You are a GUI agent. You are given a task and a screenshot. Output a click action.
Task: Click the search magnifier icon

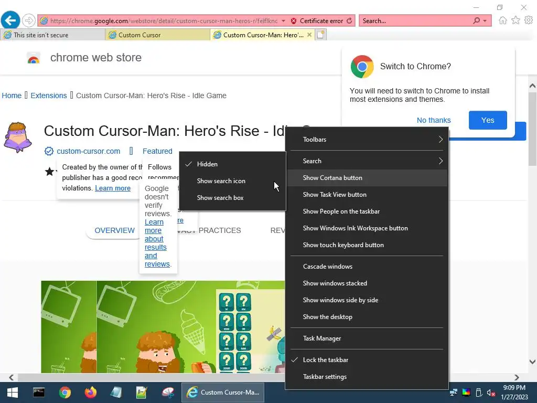[476, 20]
